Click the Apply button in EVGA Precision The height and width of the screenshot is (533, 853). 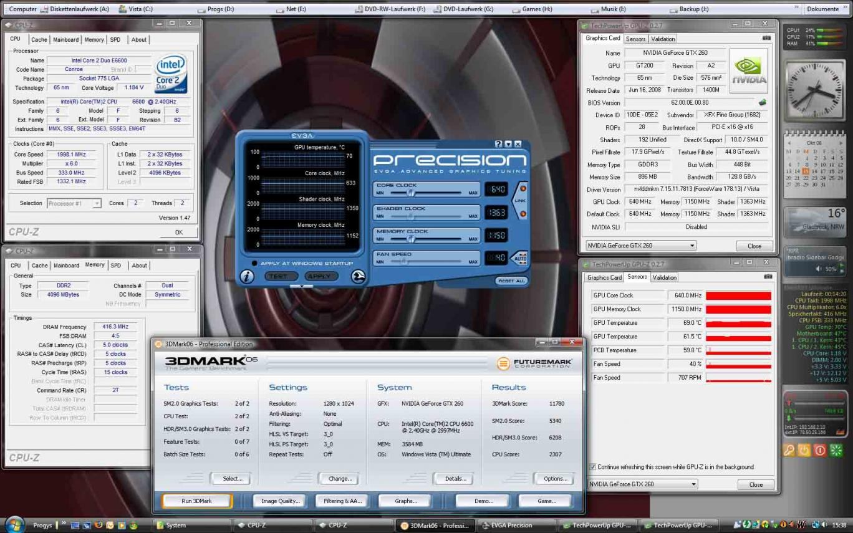(320, 276)
